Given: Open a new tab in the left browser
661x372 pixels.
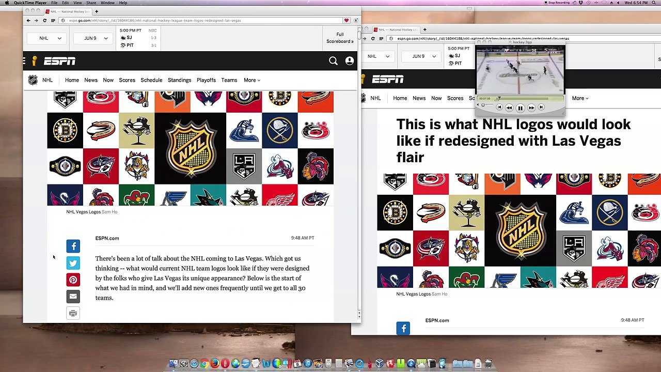Looking at the screenshot, I should [x=96, y=11].
